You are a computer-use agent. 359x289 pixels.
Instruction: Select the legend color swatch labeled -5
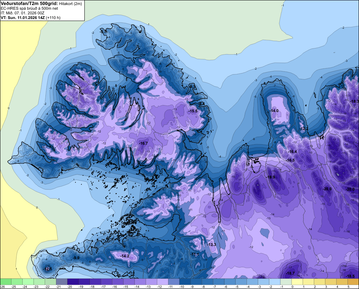pos(241,282)
